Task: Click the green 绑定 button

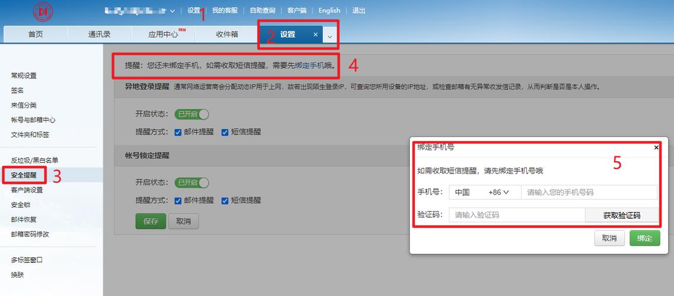Action: [x=645, y=238]
